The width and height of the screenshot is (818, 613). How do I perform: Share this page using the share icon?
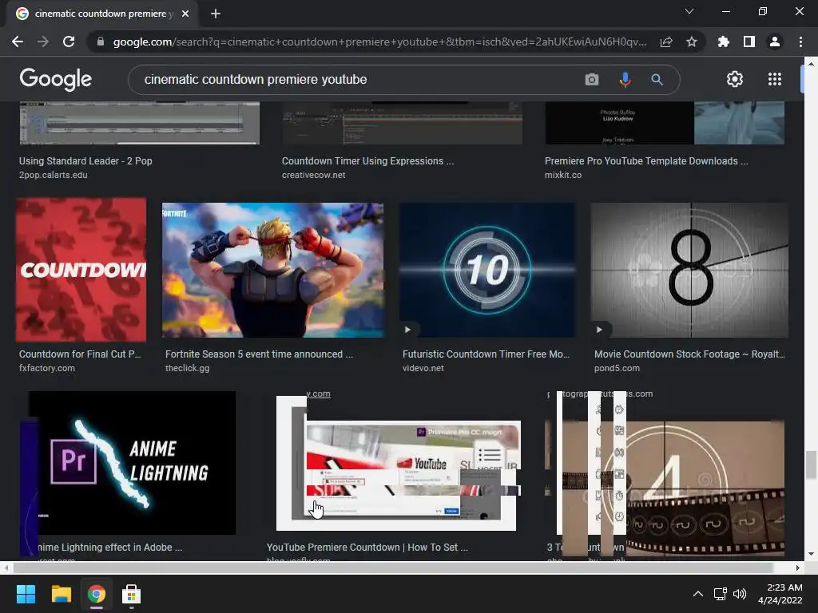[x=666, y=42]
